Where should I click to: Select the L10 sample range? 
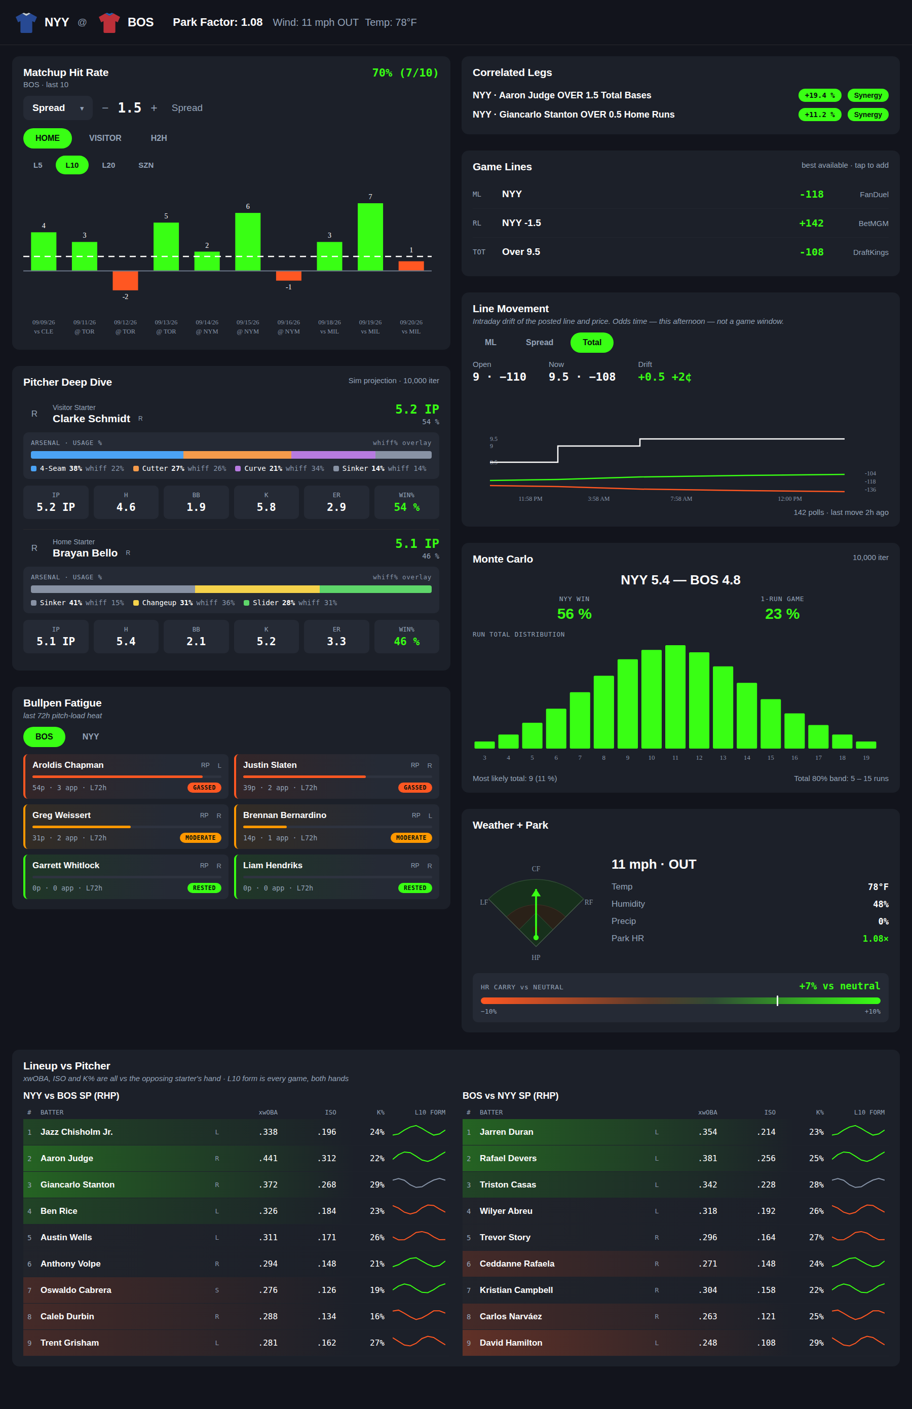pyautogui.click(x=72, y=165)
